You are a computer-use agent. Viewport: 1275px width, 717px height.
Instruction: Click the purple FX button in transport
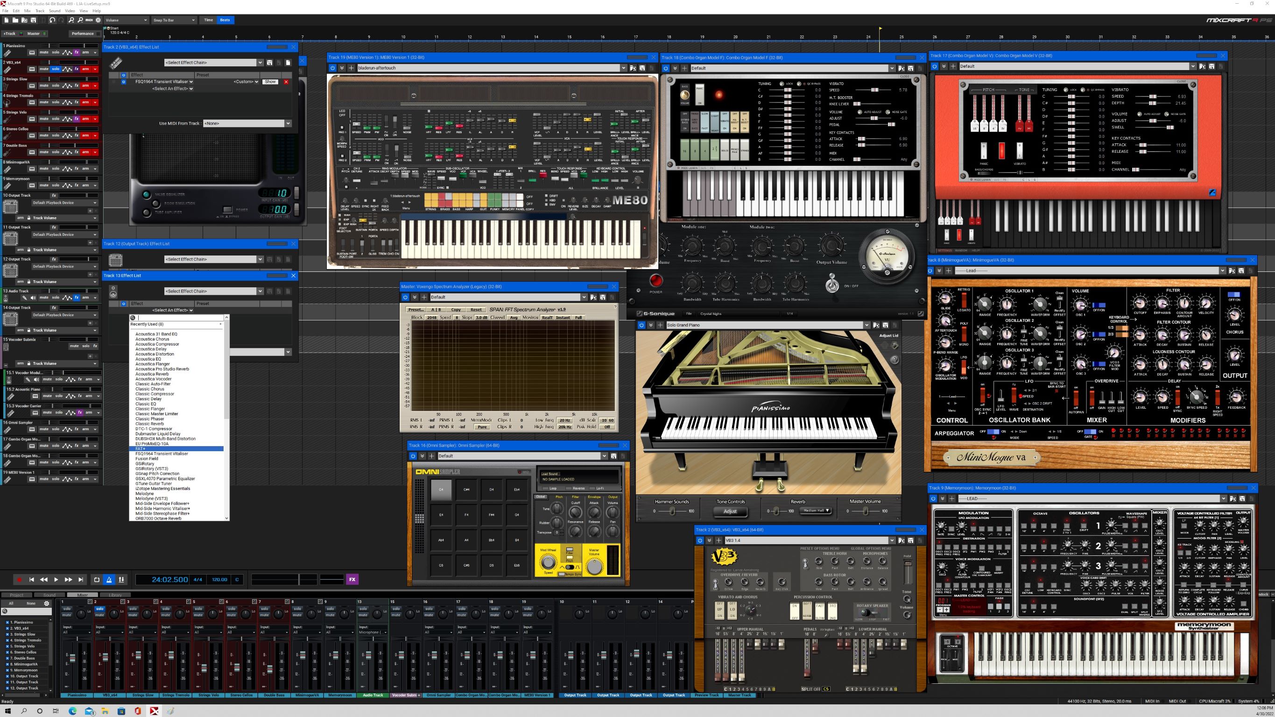[x=352, y=579]
